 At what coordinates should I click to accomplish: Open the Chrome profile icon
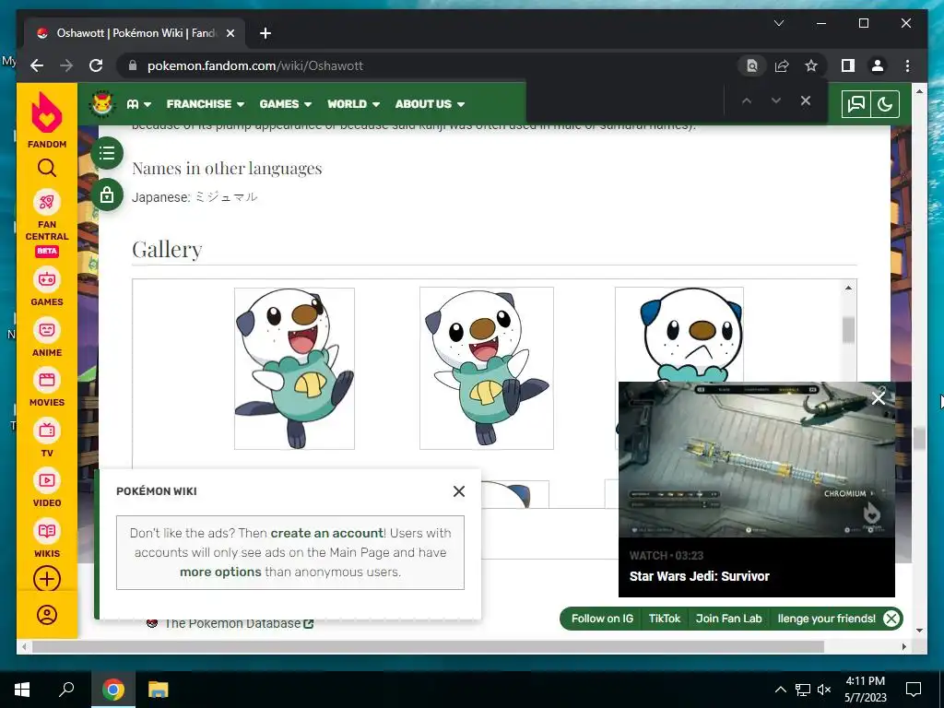878,65
